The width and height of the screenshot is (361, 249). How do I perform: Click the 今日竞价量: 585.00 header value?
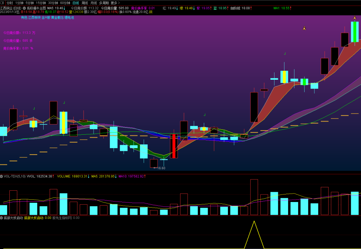(x=115, y=8)
